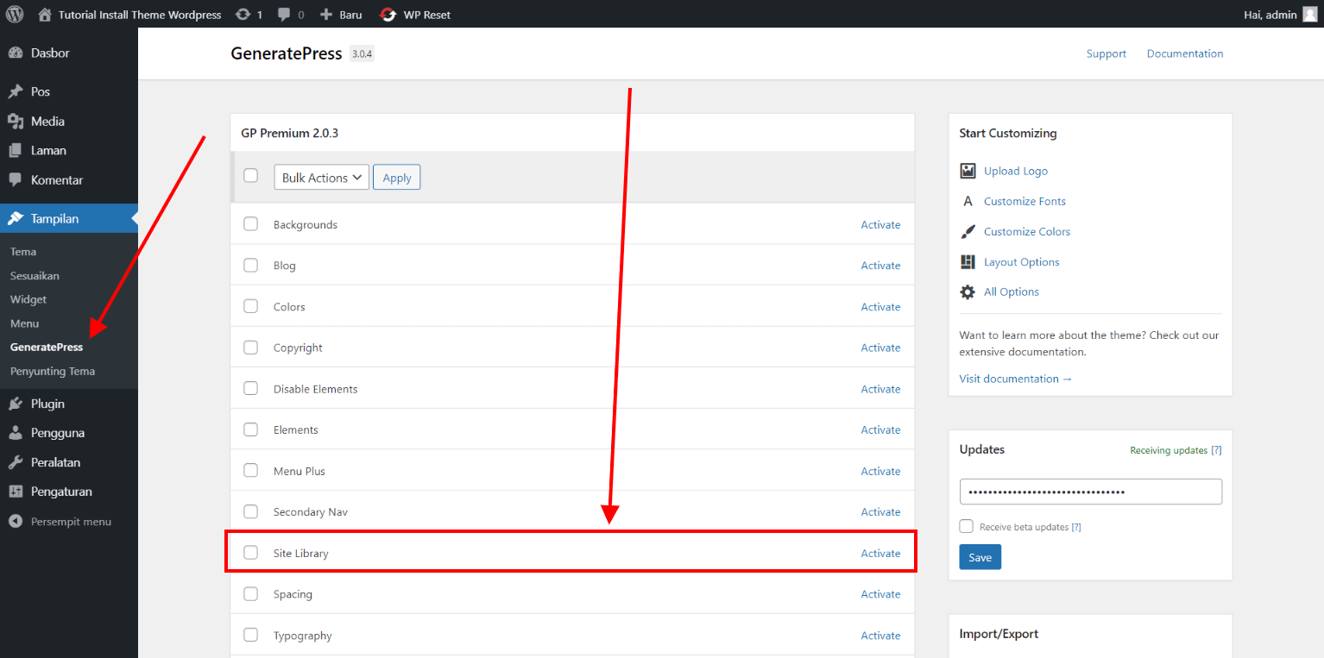
Task: Click the WordPress logo in the admin bar
Action: click(13, 14)
